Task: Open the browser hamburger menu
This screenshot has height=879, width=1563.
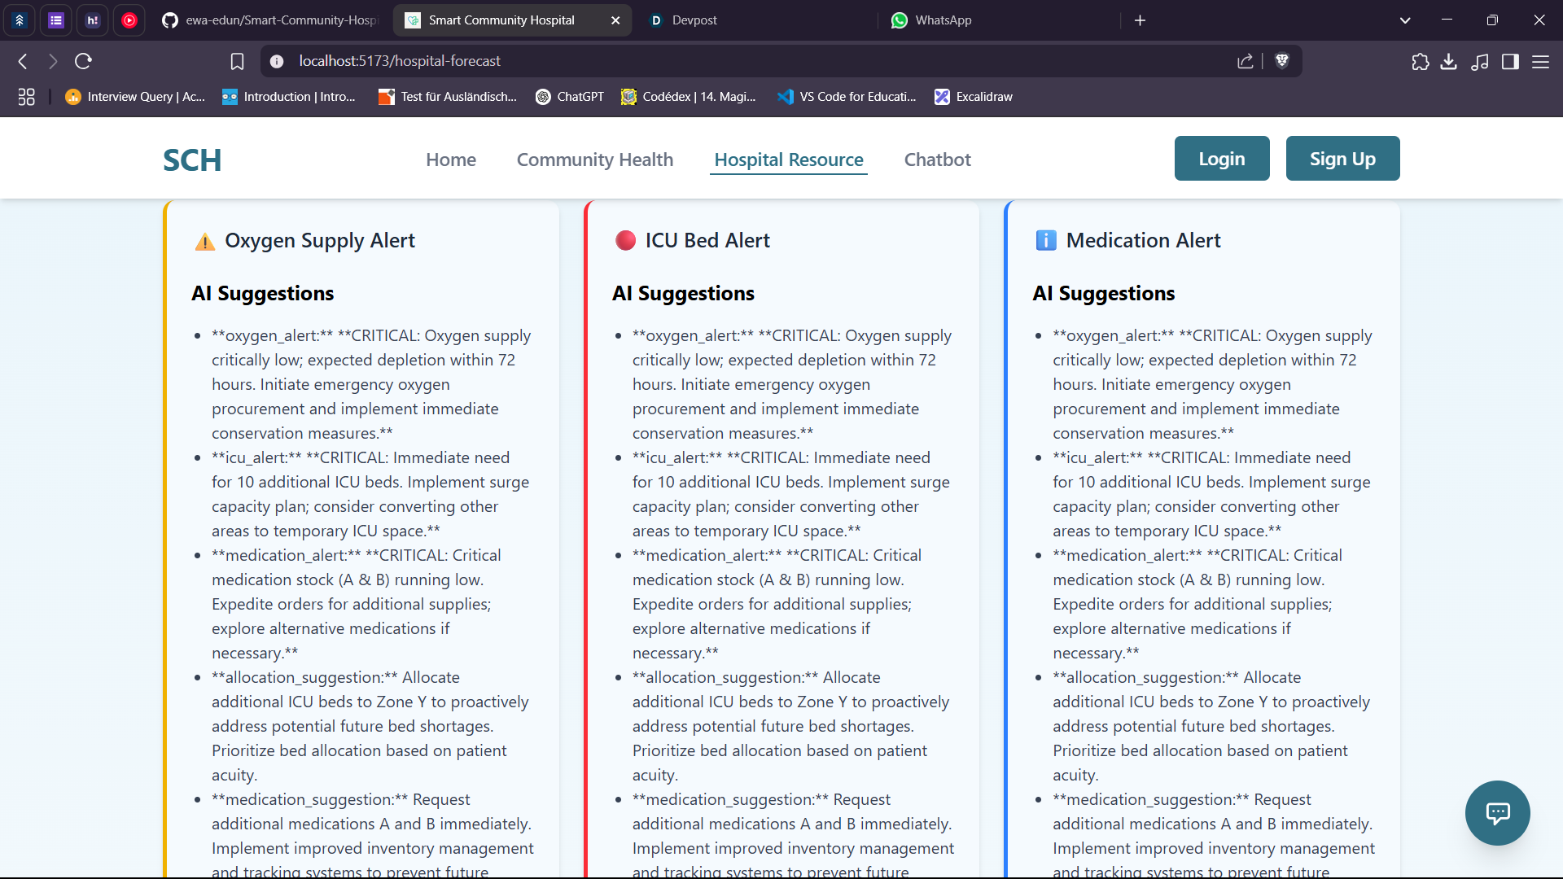Action: tap(1541, 61)
